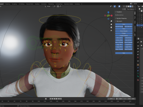The width and height of the screenshot is (143, 107).
Task: Toggle the Arm.R (FK) rig layer
Action: coord(128,40)
